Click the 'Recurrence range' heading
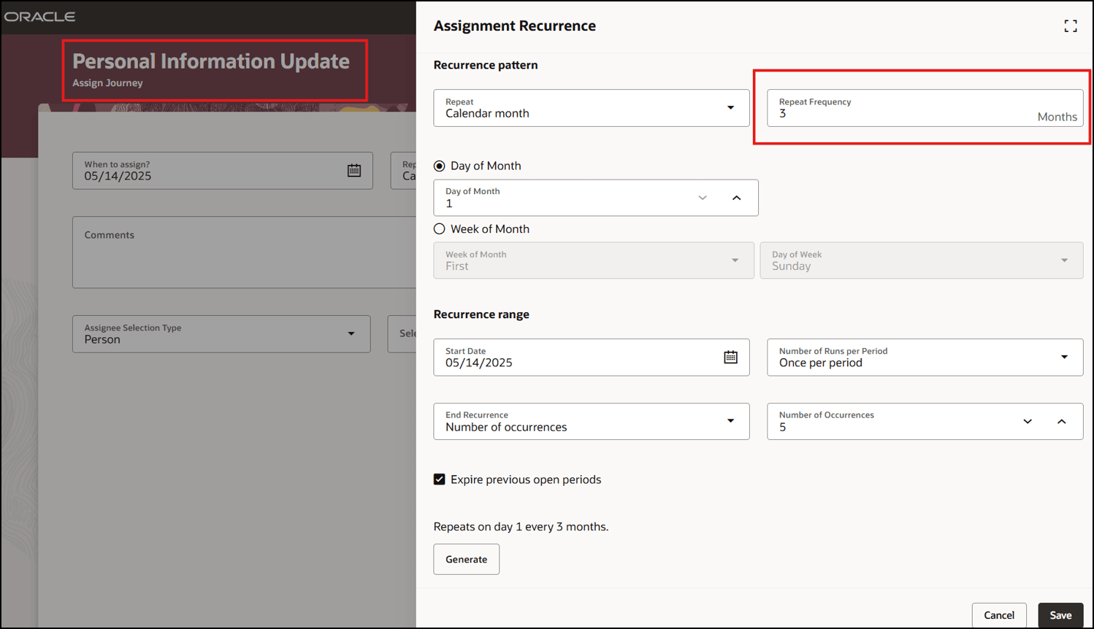 point(481,314)
